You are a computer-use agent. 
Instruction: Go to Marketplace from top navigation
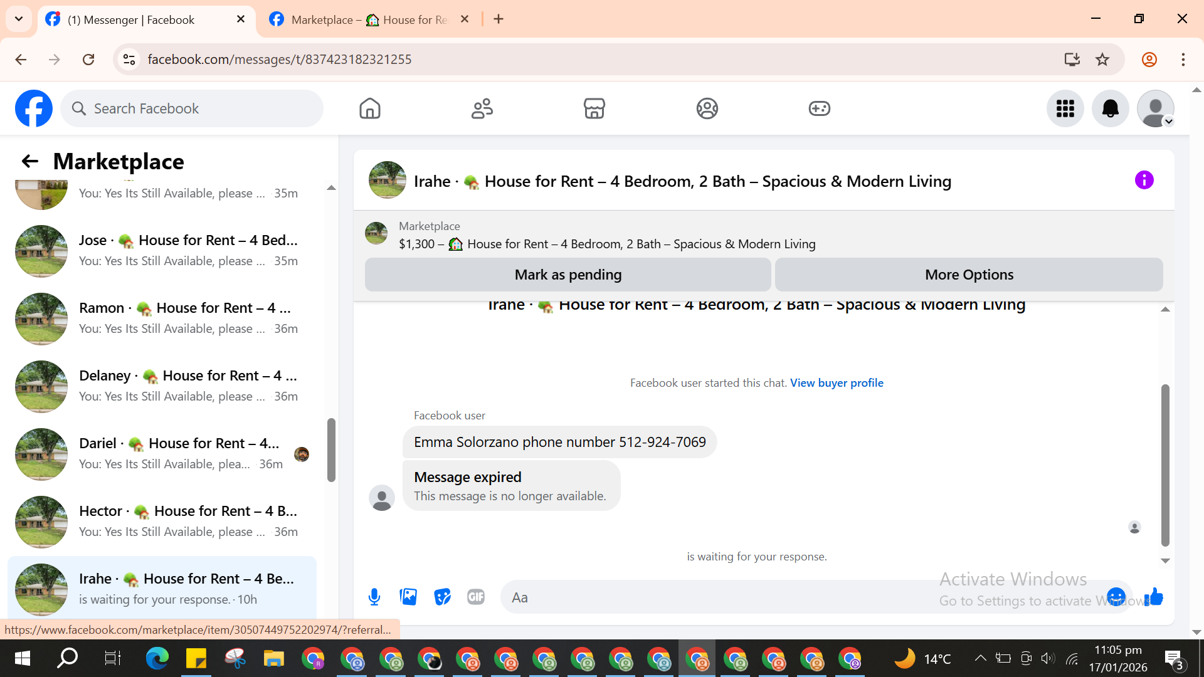pos(594,108)
